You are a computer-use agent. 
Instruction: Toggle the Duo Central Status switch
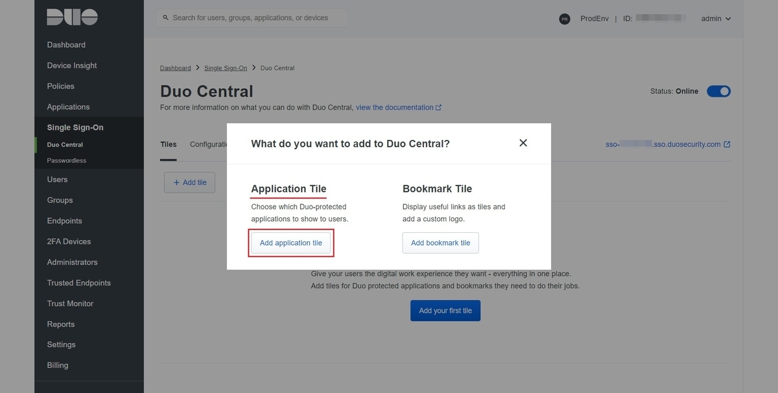pyautogui.click(x=718, y=91)
